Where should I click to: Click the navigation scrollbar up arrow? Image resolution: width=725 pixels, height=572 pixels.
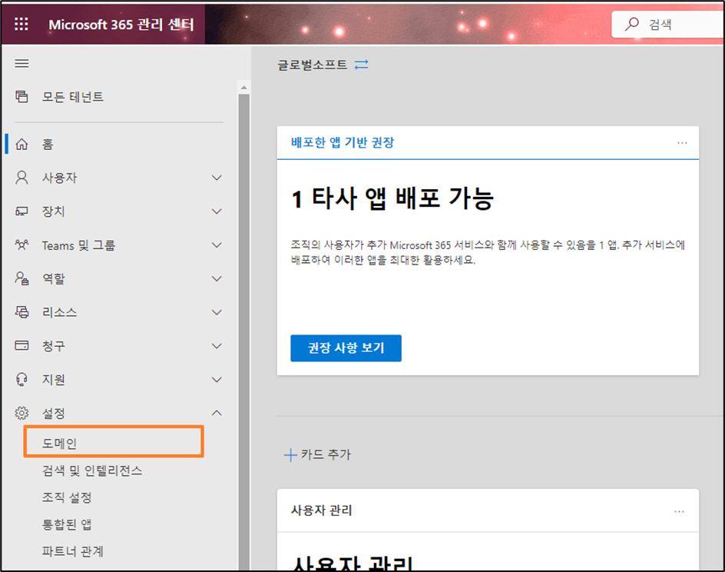click(243, 88)
